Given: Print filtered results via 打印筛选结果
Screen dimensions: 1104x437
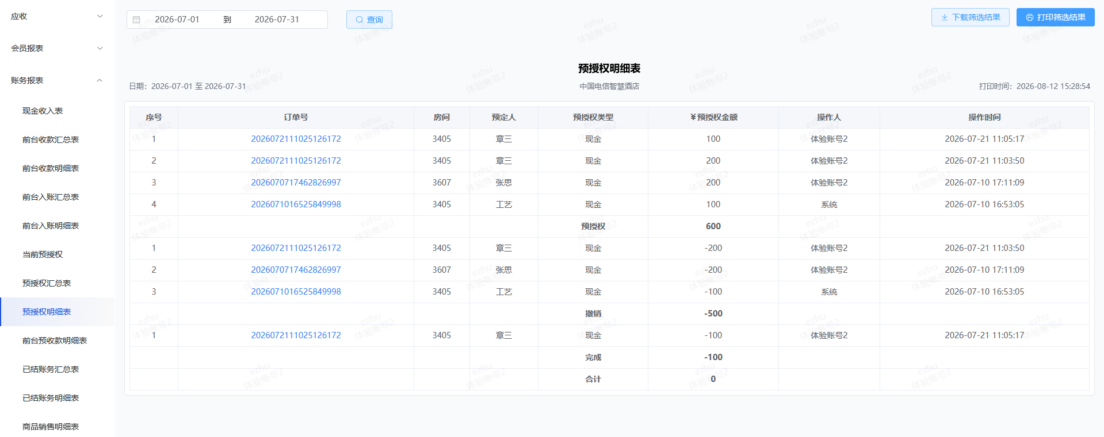Looking at the screenshot, I should pyautogui.click(x=1055, y=17).
